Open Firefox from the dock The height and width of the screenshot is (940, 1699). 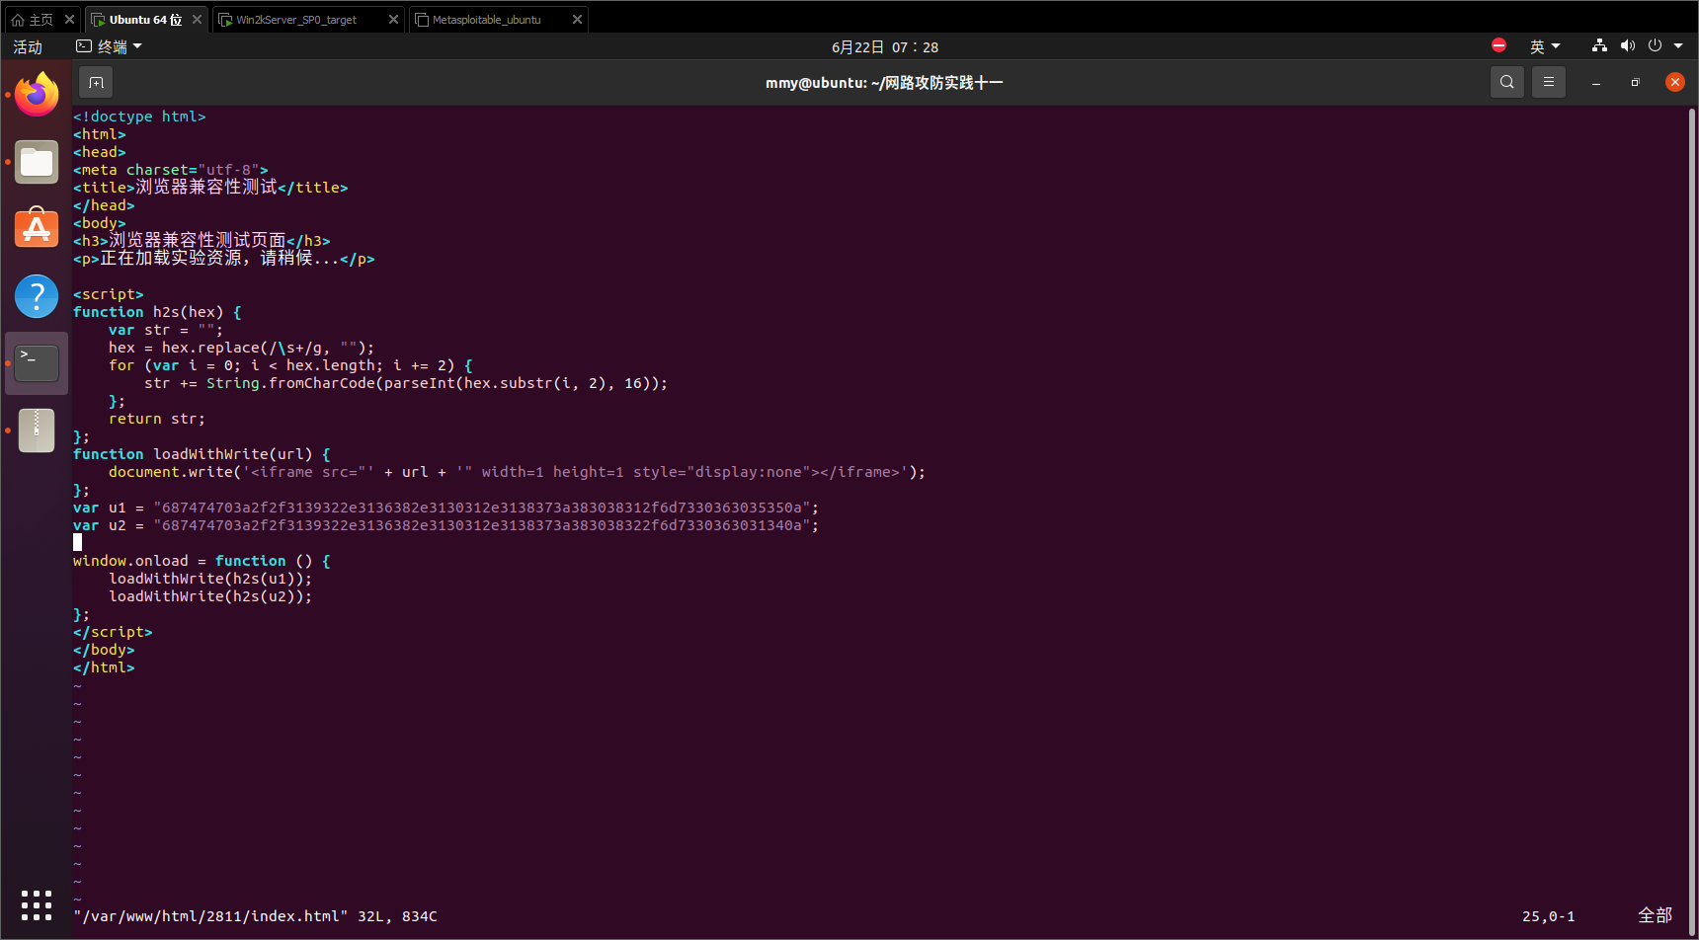(x=37, y=95)
